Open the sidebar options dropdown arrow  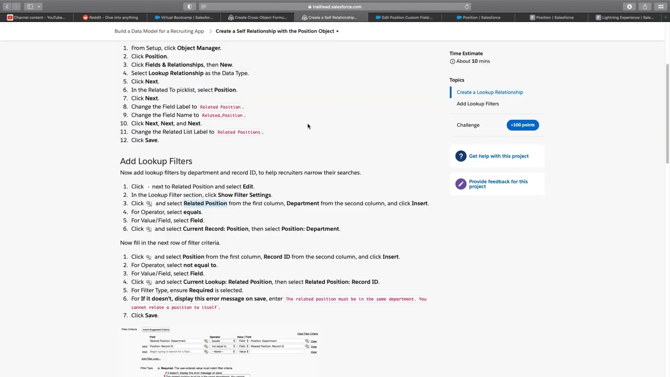[39, 6]
